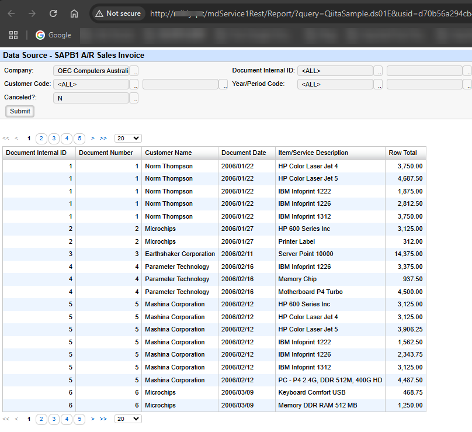472x432 pixels.
Task: Open lookup button next to Company field
Action: click(134, 71)
